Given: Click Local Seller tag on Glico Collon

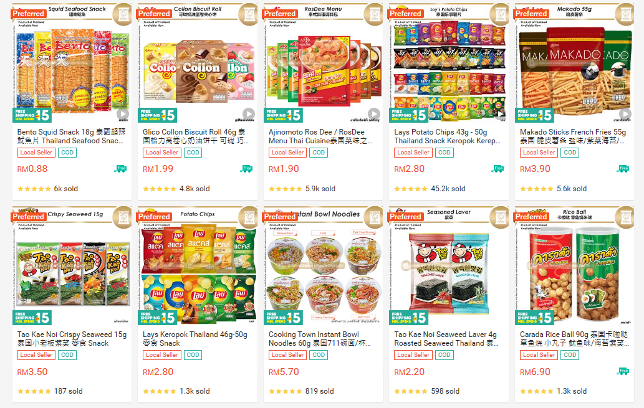Looking at the screenshot, I should click(x=162, y=152).
